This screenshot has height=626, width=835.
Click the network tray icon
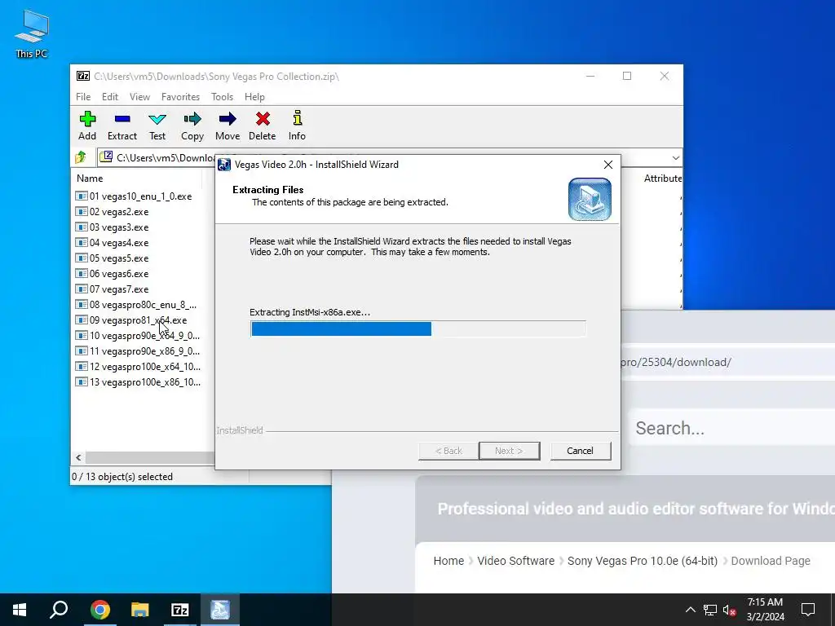[710, 610]
